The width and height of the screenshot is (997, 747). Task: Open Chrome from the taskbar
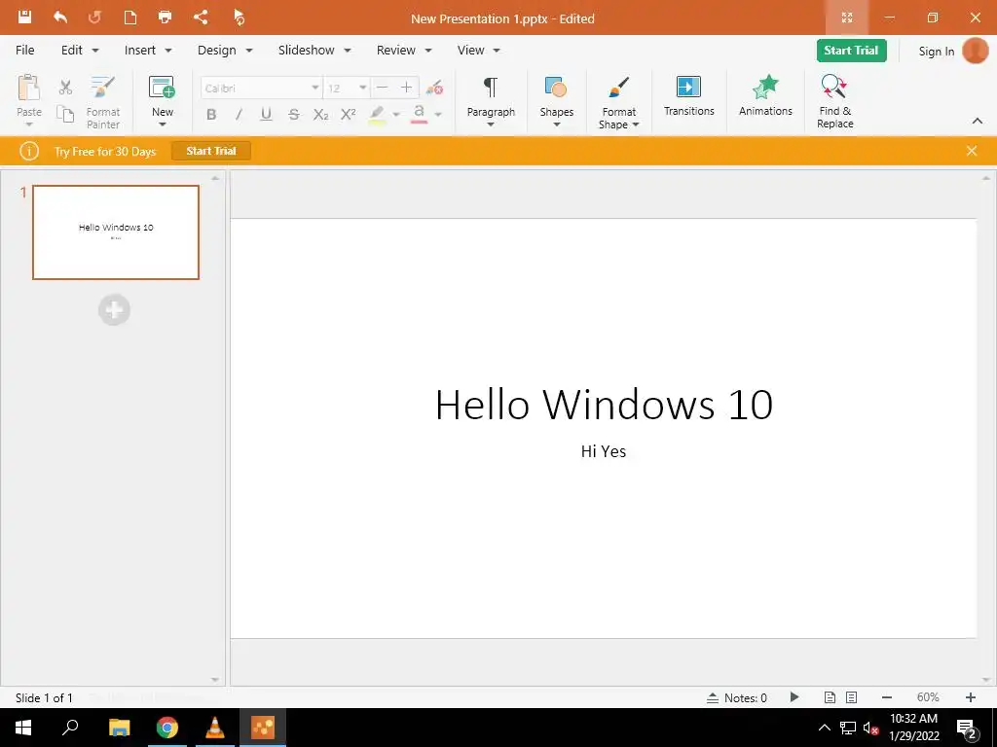point(167,728)
